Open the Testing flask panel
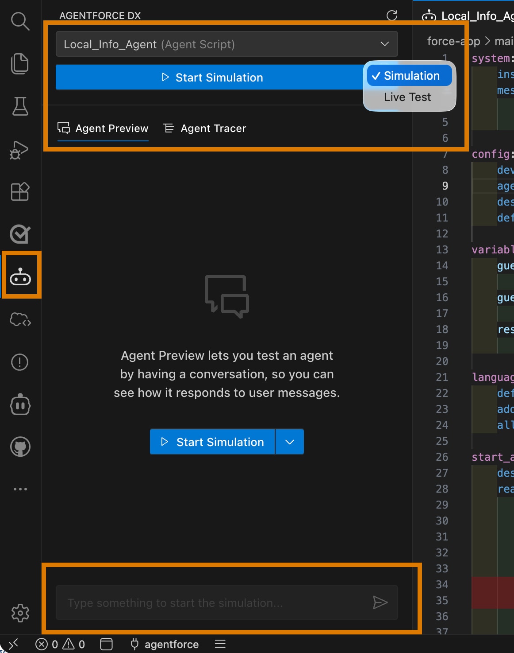This screenshot has height=653, width=514. (20, 107)
